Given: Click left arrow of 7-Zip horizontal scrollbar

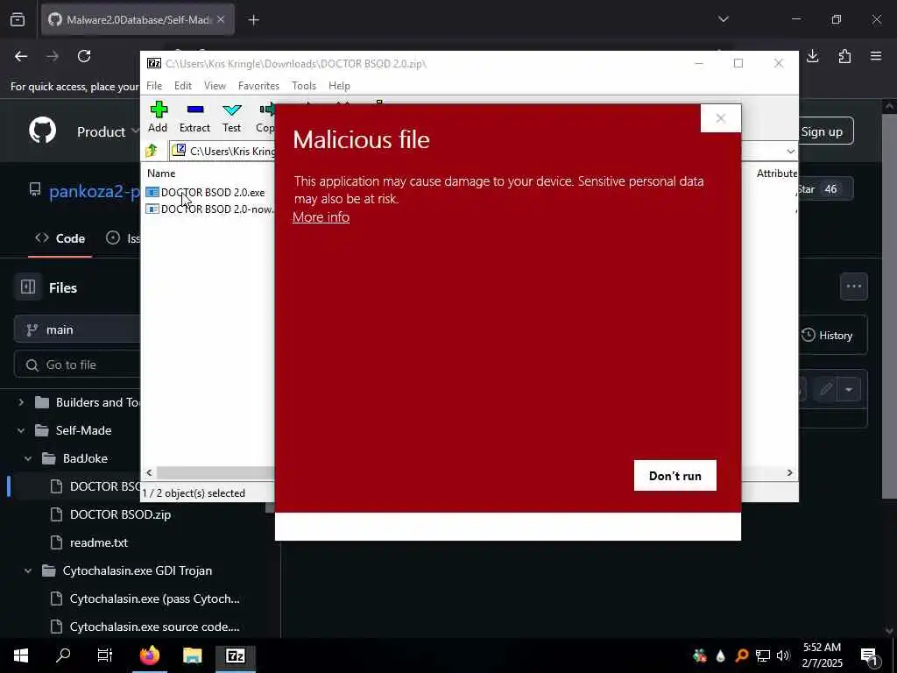Looking at the screenshot, I should (x=149, y=472).
